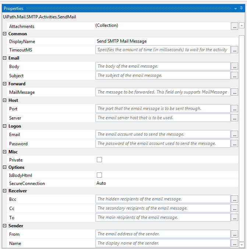This screenshot has height=249, width=247.
Task: Click the MailMessage input field
Action: [x=163, y=92]
